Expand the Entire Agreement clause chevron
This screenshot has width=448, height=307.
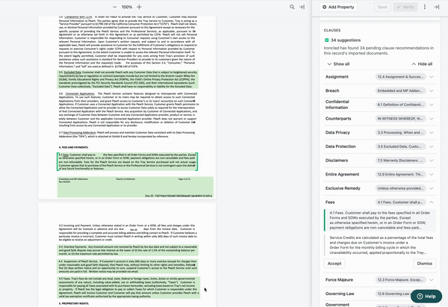click(432, 174)
